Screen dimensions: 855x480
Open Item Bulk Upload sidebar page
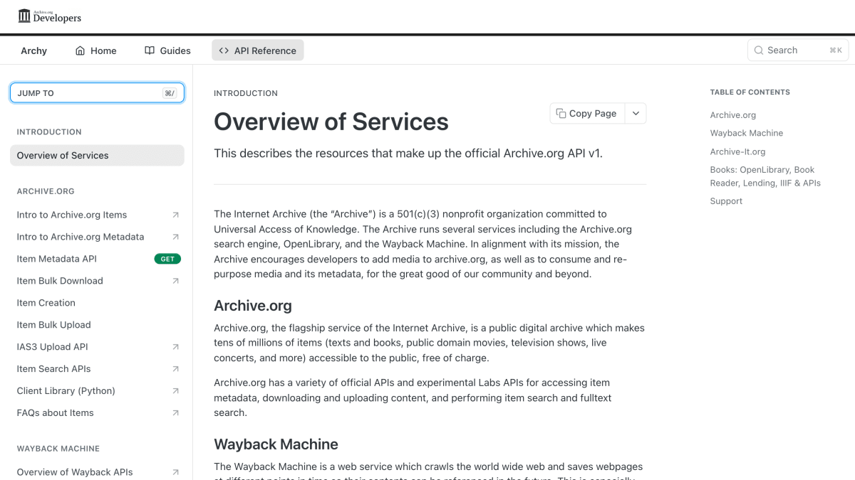pos(97,325)
